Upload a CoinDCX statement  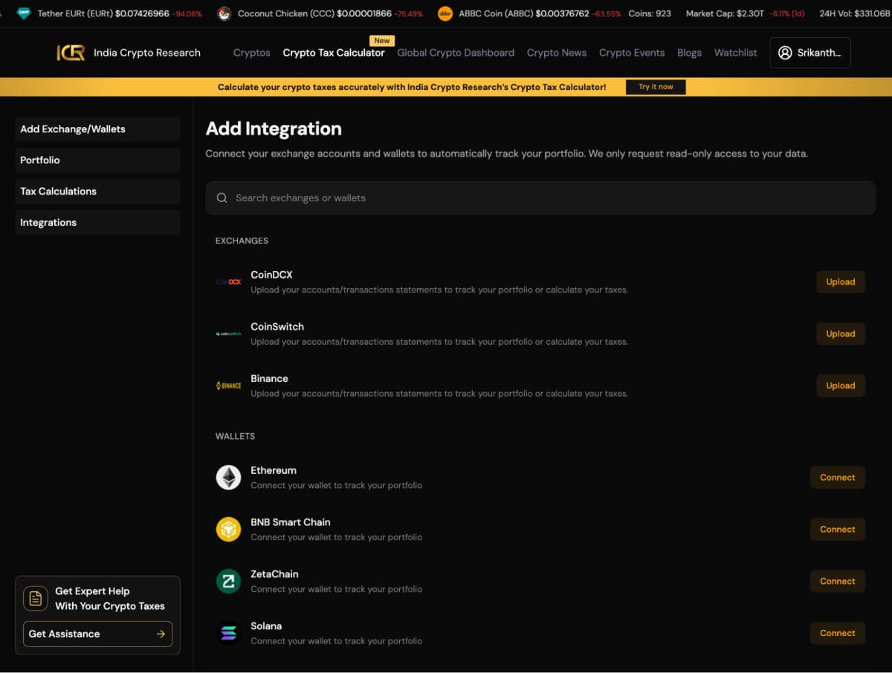840,282
